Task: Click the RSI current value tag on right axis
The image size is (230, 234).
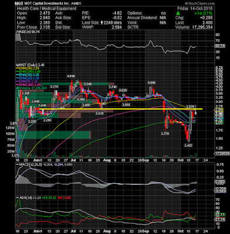Action: [219, 46]
